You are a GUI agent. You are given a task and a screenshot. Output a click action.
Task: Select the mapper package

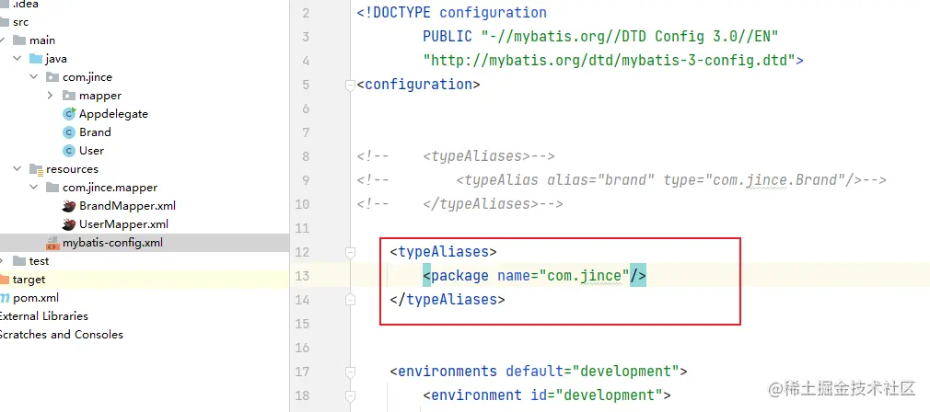tap(100, 96)
